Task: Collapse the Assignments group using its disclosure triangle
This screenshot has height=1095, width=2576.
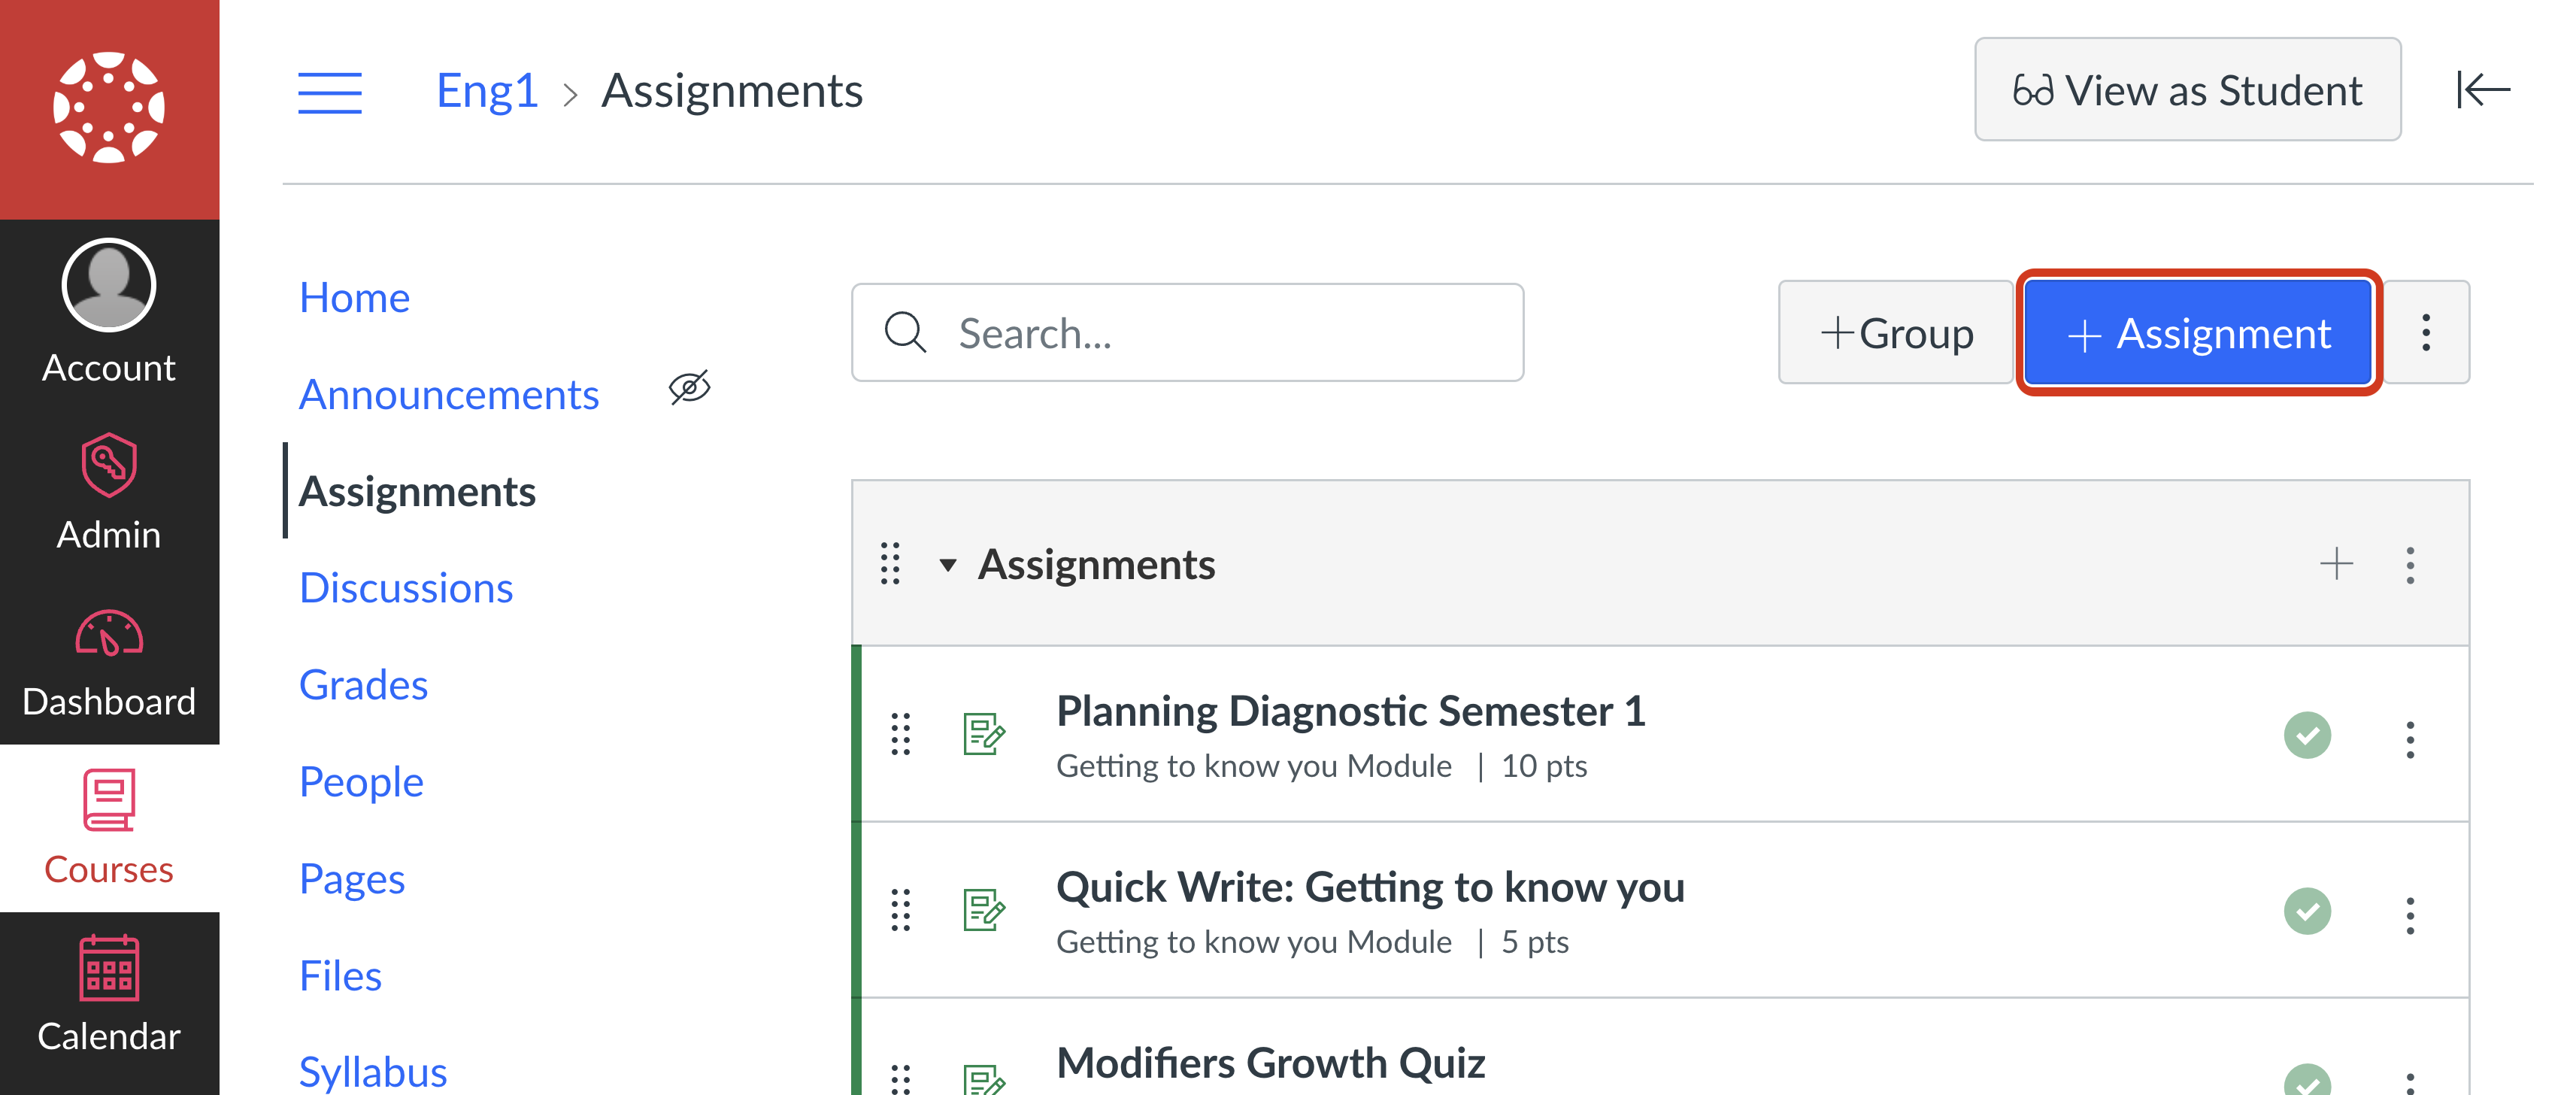Action: (x=948, y=565)
